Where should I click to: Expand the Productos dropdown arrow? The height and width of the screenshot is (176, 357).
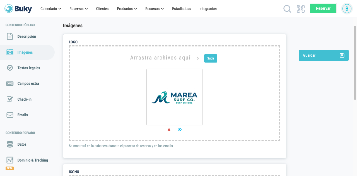coord(136,9)
